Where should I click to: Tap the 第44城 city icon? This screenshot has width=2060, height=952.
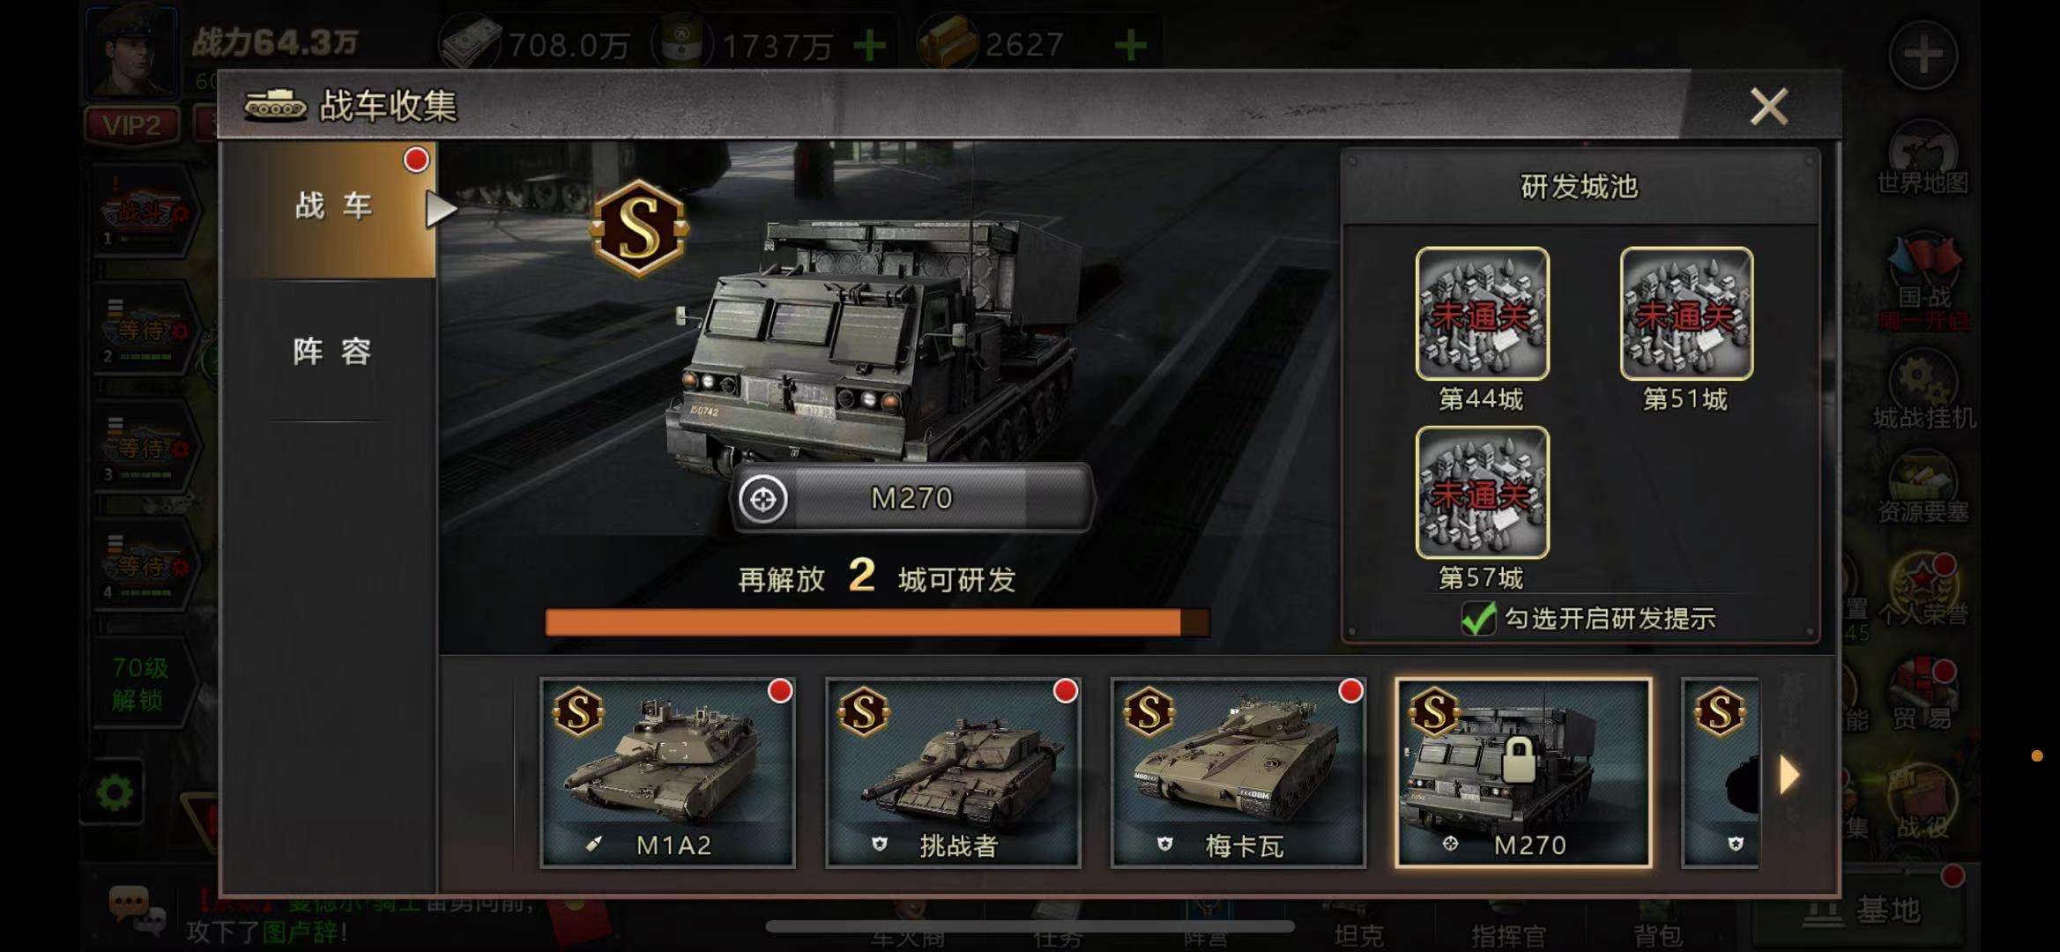(x=1482, y=314)
